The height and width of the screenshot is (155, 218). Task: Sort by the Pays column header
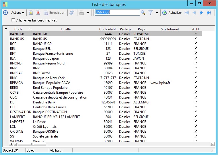141,29
